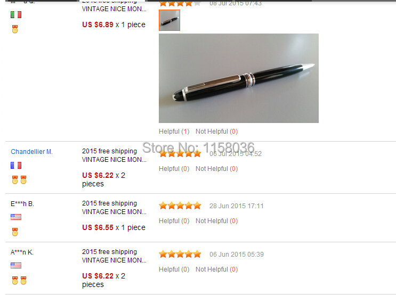
Task: Click Helpful on the 06 Jul 2015 review
Action: coord(174,169)
